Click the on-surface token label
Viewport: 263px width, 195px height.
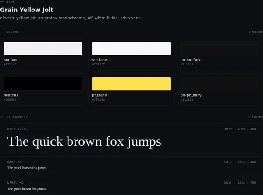[x=191, y=60]
